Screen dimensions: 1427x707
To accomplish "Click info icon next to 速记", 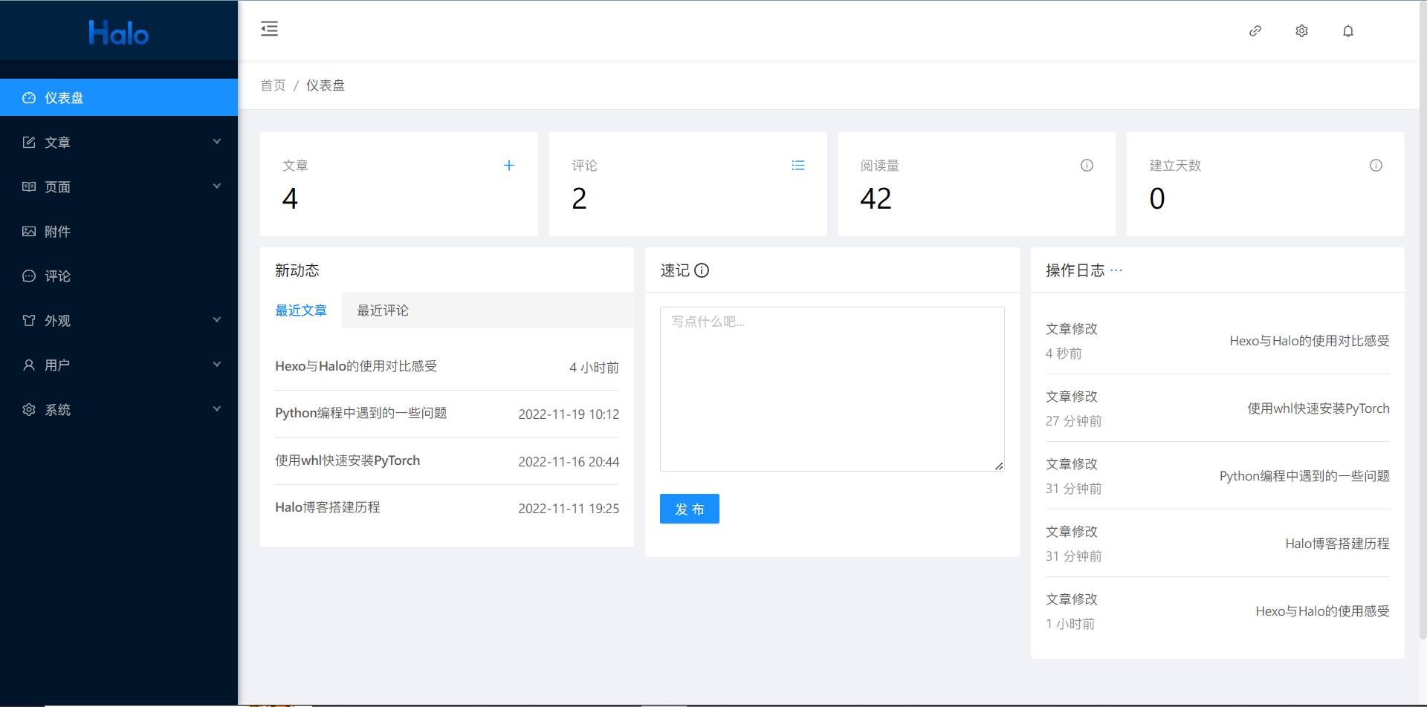I will pos(702,270).
